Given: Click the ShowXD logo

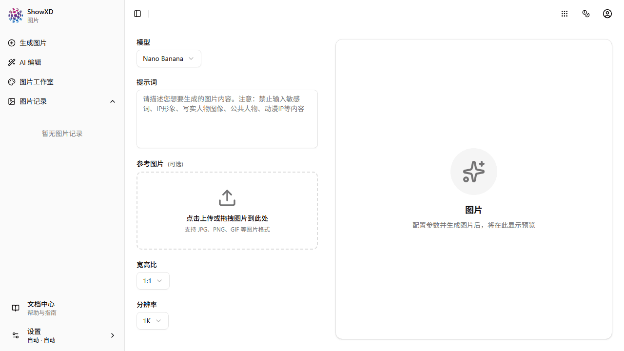Looking at the screenshot, I should [15, 15].
